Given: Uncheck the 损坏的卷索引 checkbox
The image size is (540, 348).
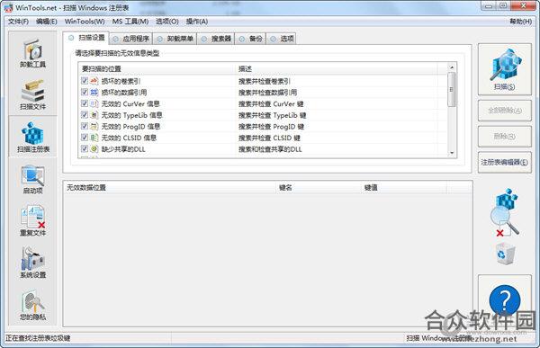Looking at the screenshot, I should pos(85,81).
